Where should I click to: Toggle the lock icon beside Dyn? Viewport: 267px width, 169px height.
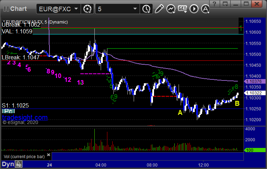click(19, 164)
